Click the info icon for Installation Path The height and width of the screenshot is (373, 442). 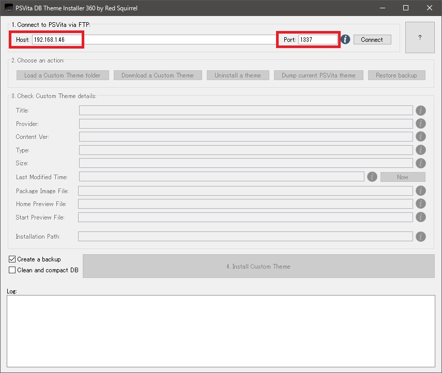coord(421,237)
